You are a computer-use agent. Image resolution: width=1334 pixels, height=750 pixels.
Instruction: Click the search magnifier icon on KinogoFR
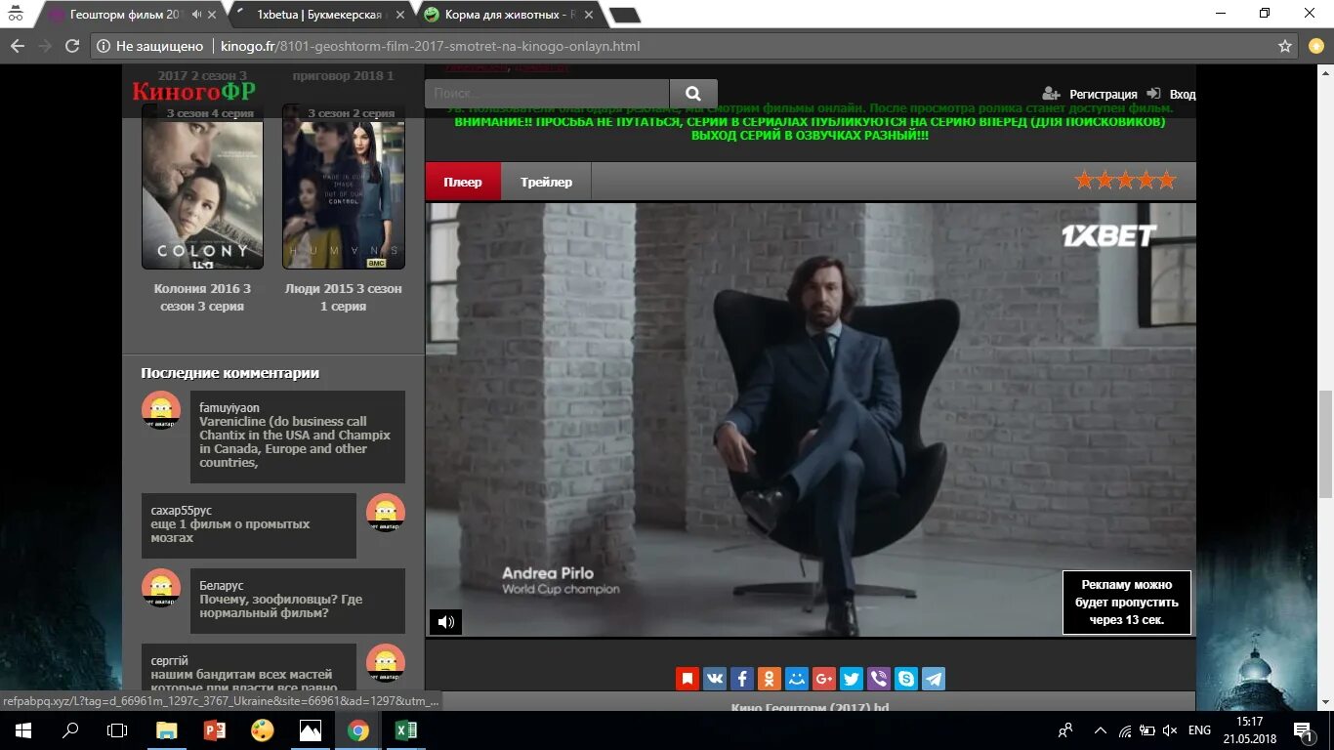[x=692, y=93]
